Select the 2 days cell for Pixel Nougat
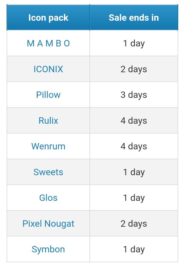 (134, 224)
